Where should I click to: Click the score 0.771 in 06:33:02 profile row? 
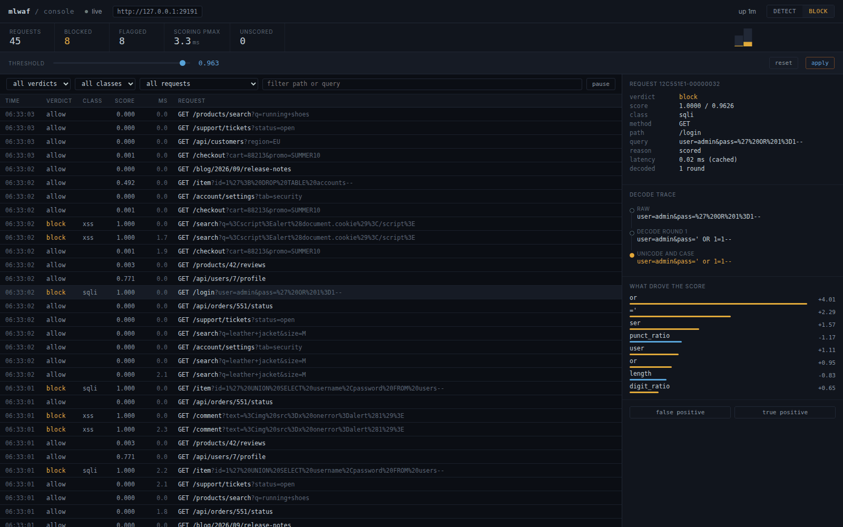coord(125,279)
